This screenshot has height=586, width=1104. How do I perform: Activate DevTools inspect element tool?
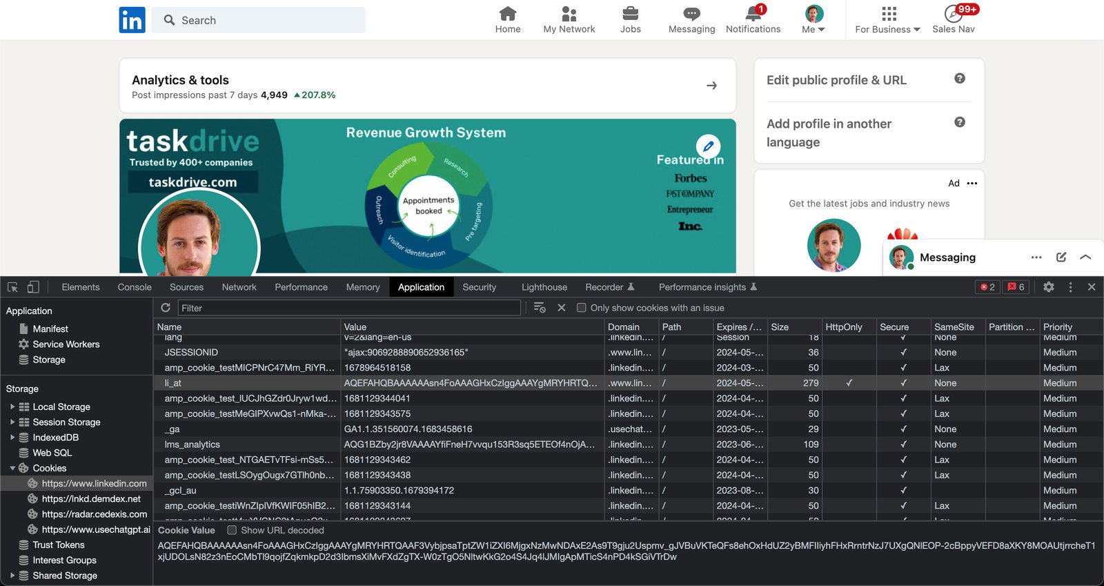pyautogui.click(x=12, y=287)
